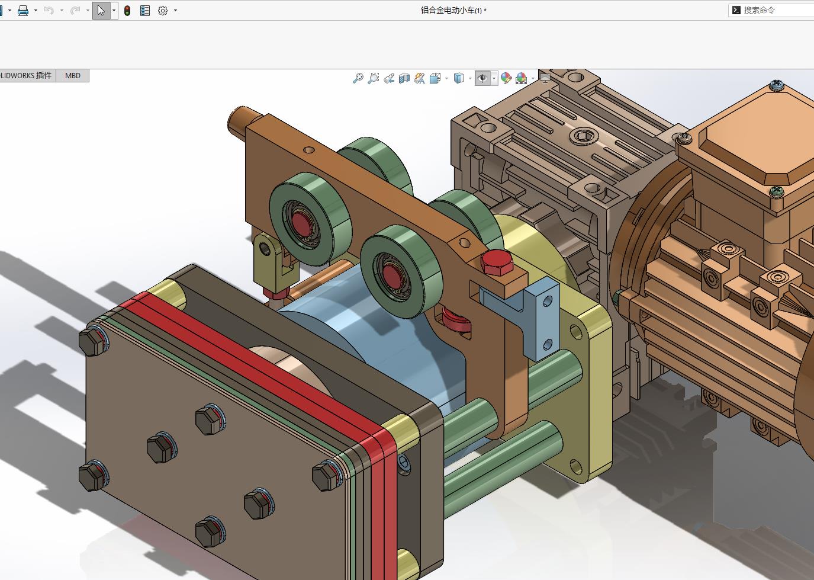Click the Apply Scene icon
This screenshot has height=580, width=814.
point(522,78)
